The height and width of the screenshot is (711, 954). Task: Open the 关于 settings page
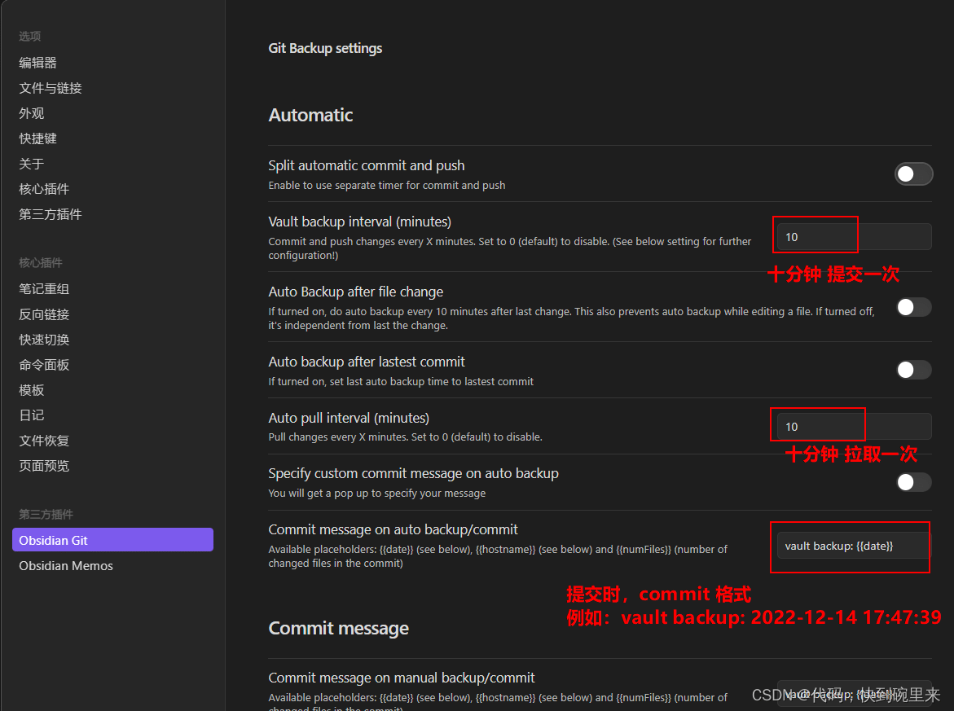(x=32, y=164)
